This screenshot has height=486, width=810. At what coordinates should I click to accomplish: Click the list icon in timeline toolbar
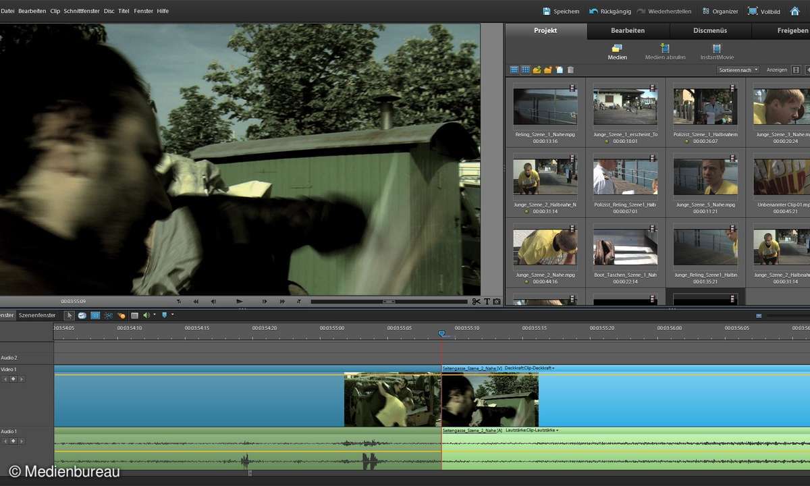[134, 315]
